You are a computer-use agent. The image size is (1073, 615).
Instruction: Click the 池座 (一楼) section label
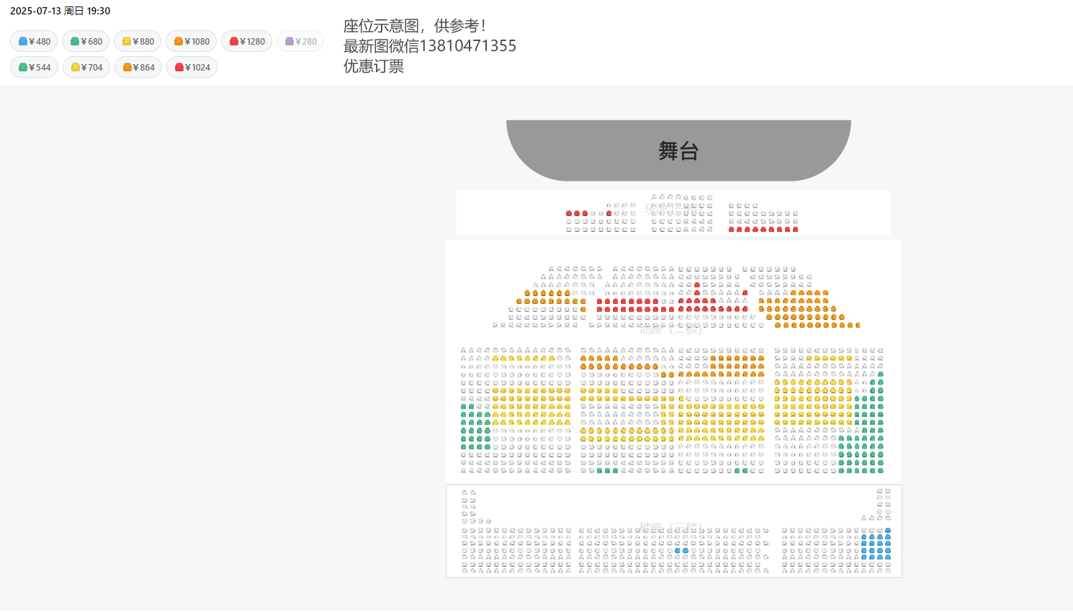(670, 328)
